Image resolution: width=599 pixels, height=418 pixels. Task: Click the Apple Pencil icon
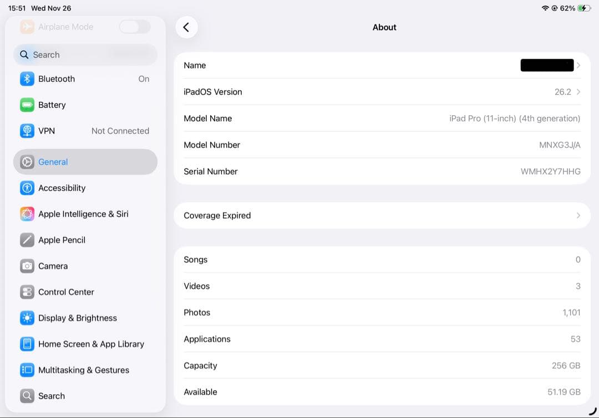(x=27, y=240)
